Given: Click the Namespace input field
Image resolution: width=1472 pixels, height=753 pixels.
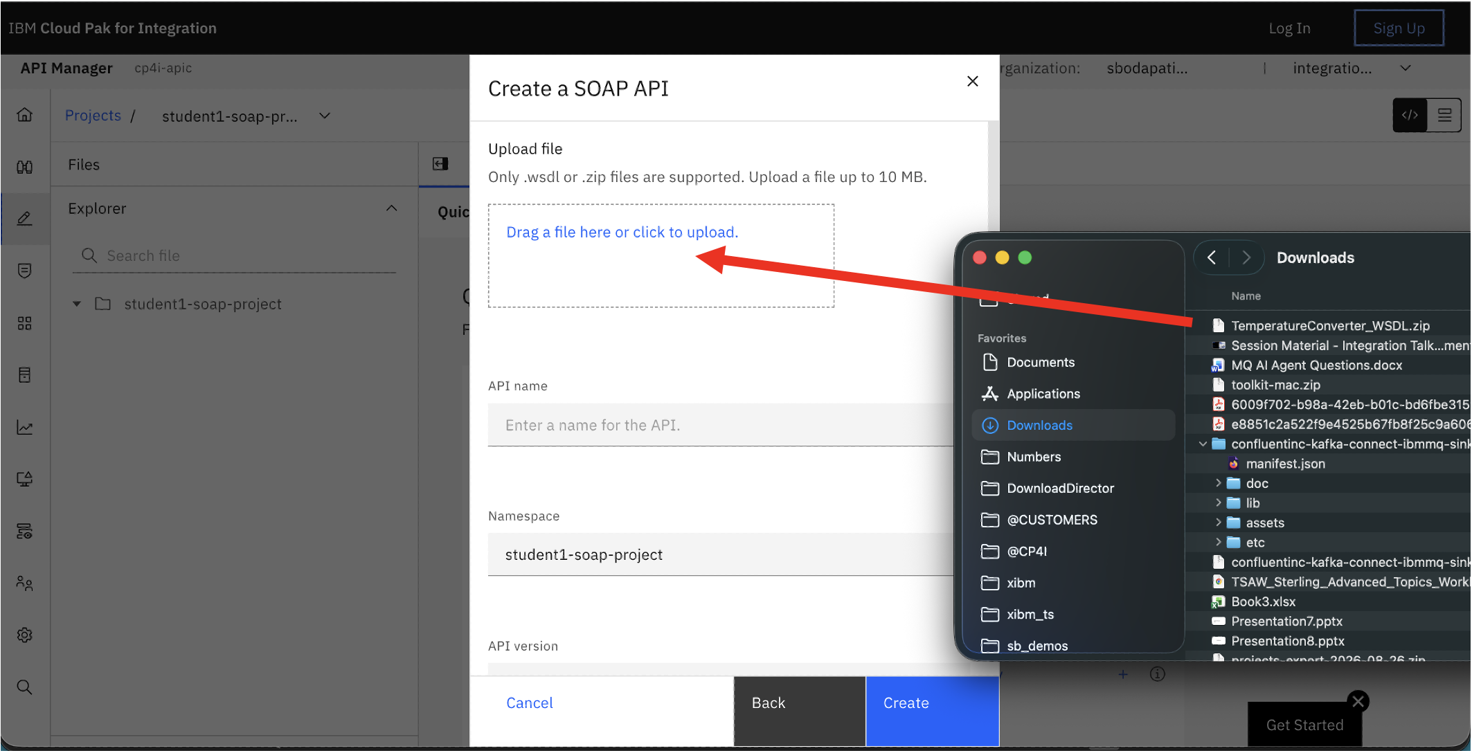Looking at the screenshot, I should tap(720, 554).
